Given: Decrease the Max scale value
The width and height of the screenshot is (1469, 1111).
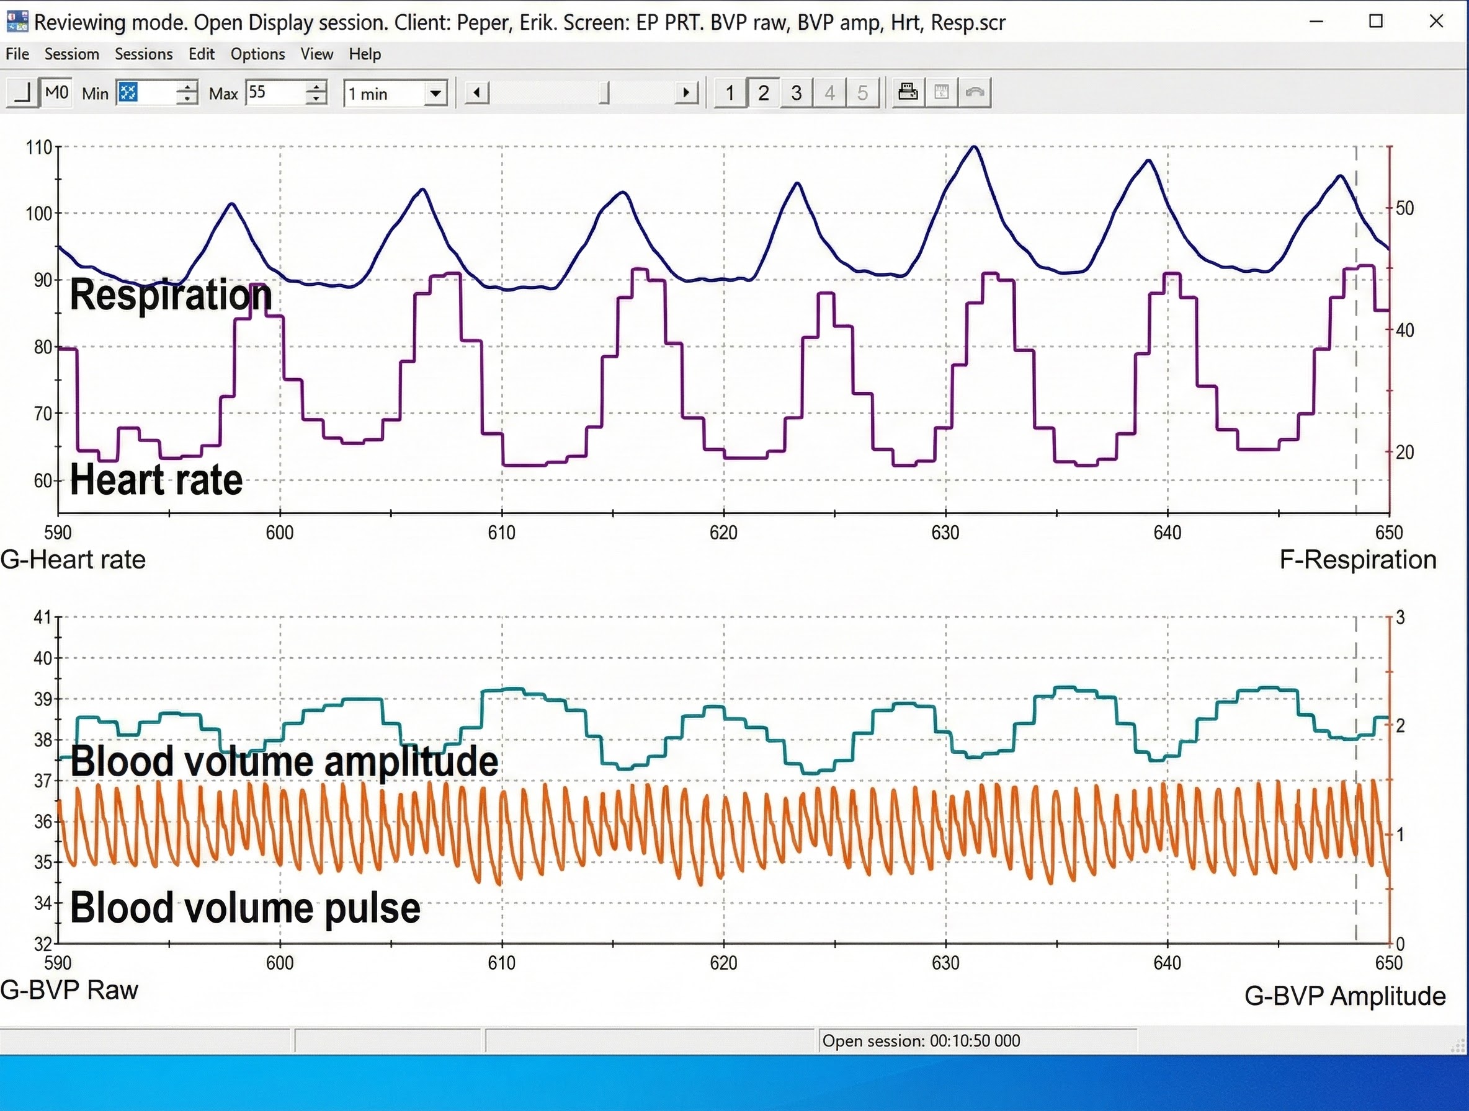Looking at the screenshot, I should pyautogui.click(x=317, y=99).
